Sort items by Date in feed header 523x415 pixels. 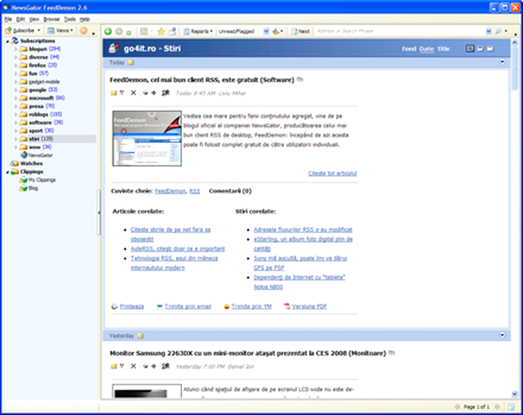(x=426, y=49)
